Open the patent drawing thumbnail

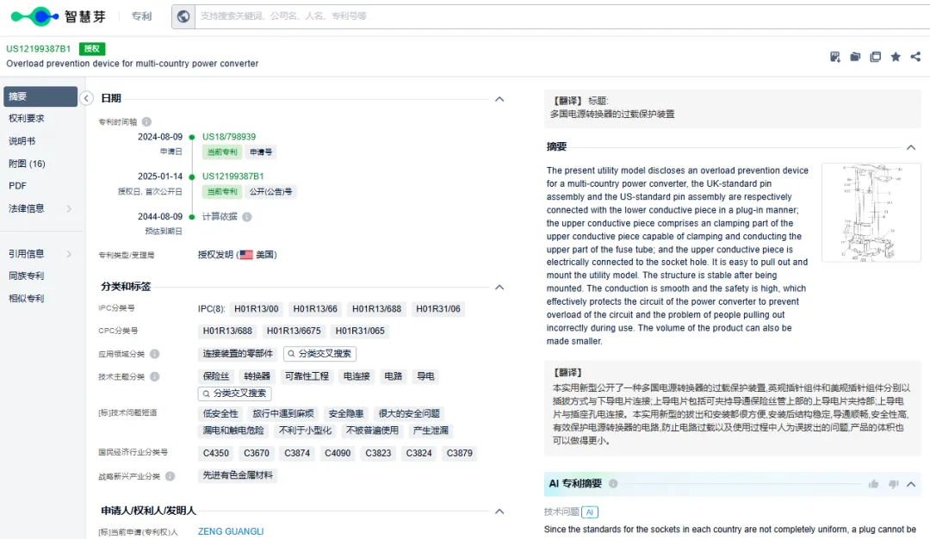tap(871, 213)
